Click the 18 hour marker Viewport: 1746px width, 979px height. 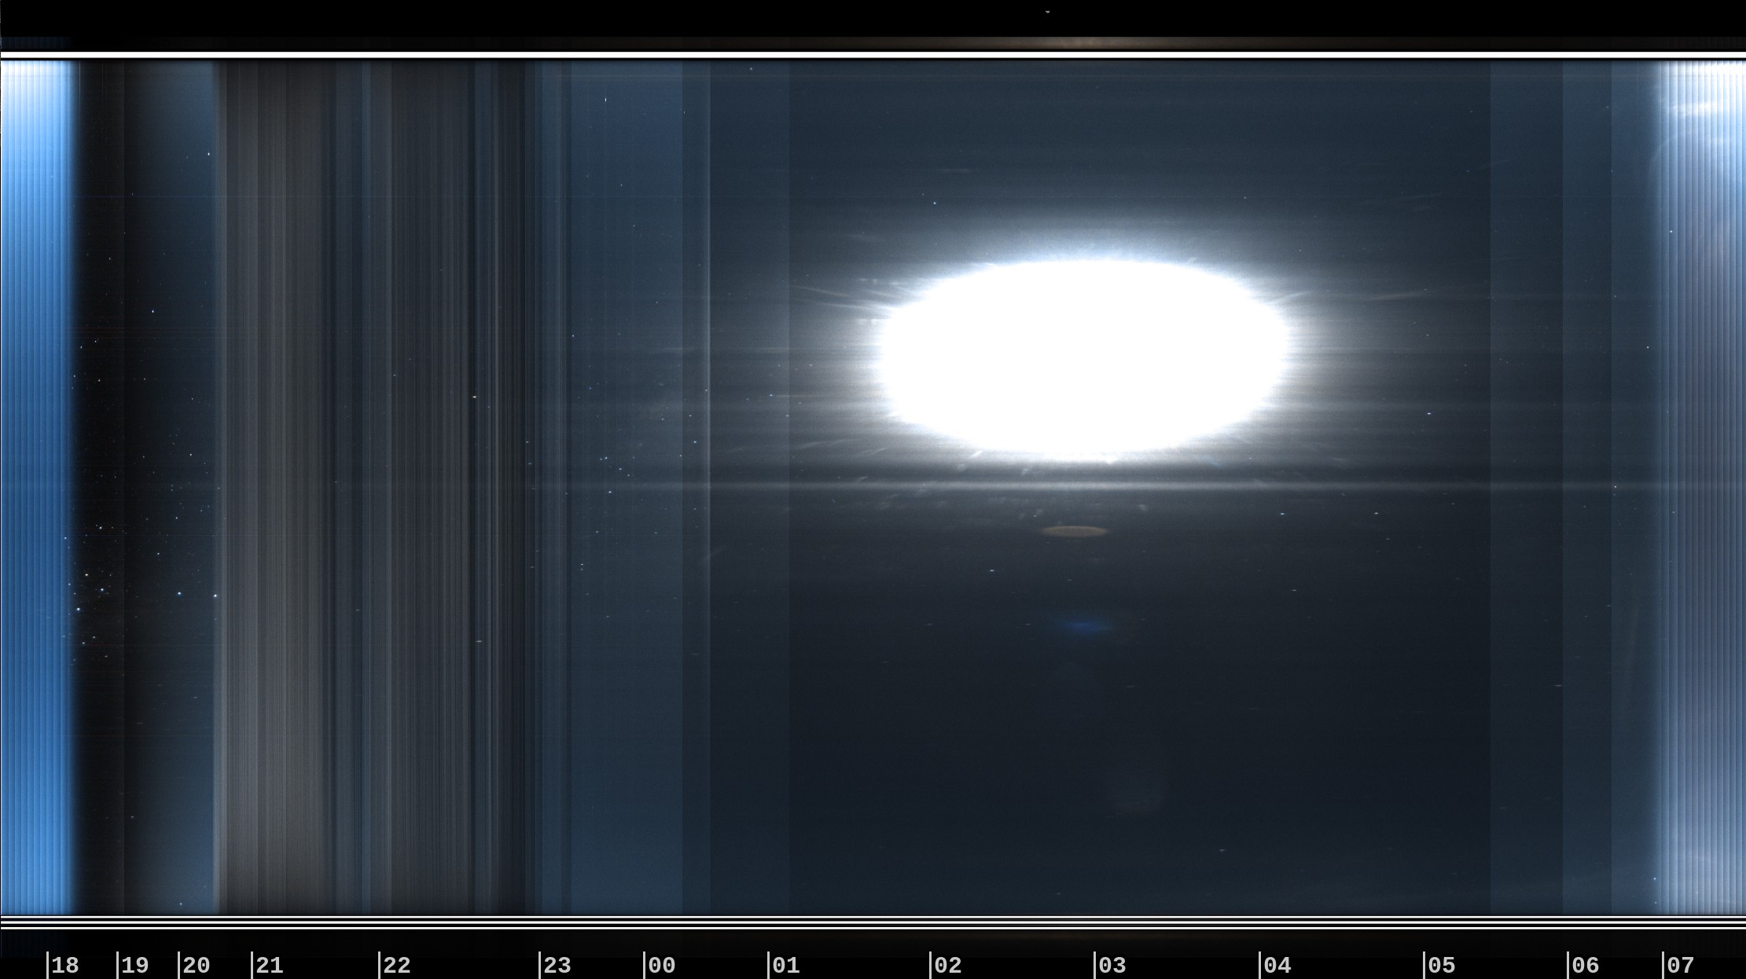coord(65,965)
